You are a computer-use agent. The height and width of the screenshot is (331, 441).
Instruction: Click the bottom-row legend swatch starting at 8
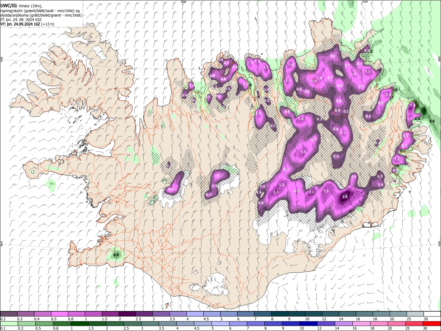tap(273, 324)
